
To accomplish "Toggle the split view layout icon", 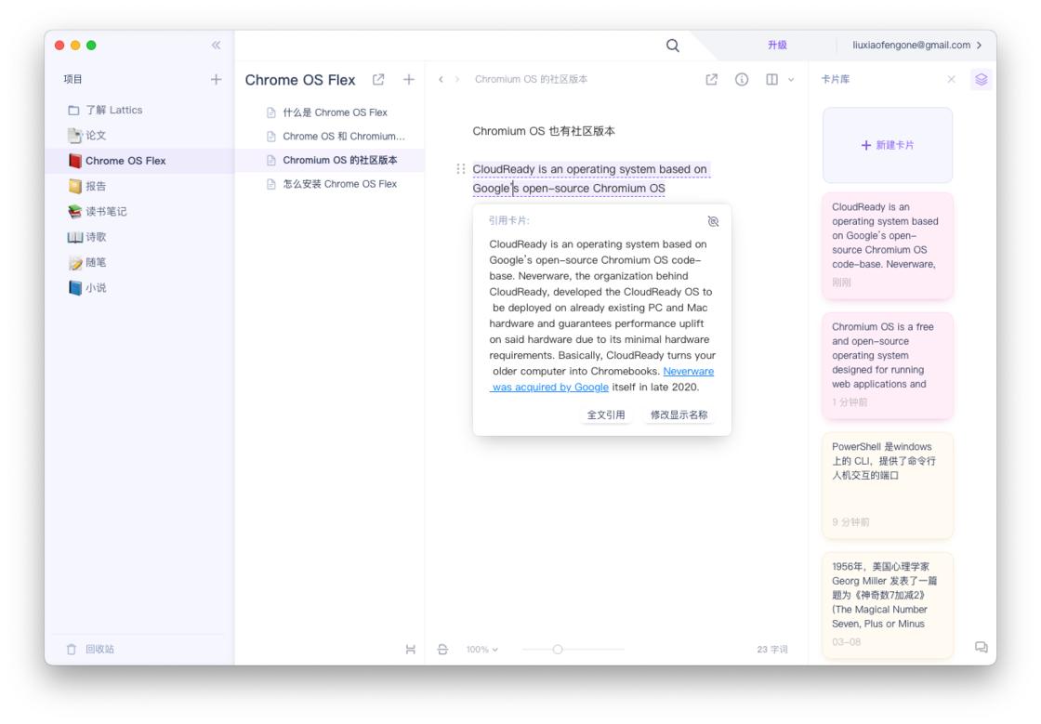I will [x=771, y=80].
